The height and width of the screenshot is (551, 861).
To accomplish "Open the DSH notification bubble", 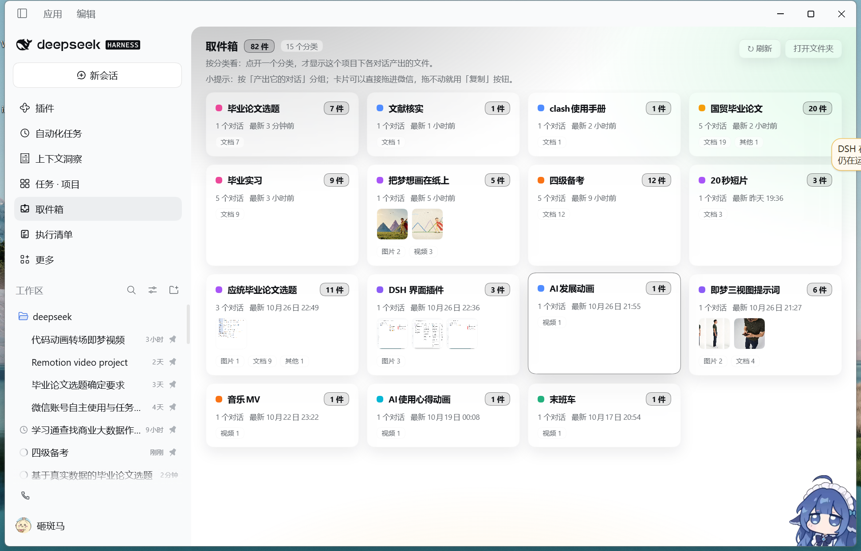I will coord(846,154).
